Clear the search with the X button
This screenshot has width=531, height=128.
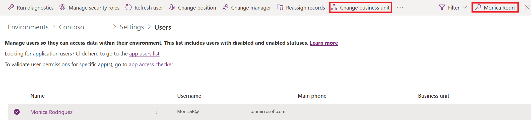pos(527,8)
